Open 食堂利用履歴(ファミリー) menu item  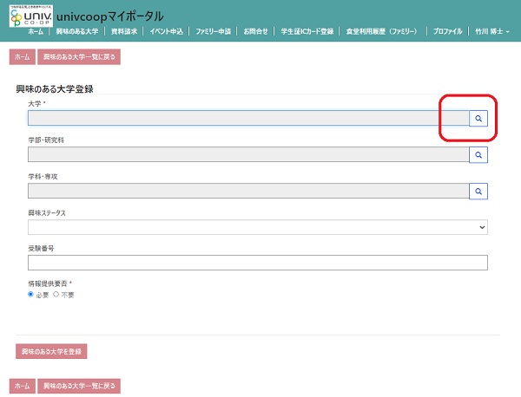[381, 31]
